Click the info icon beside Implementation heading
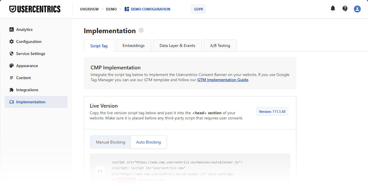 [141, 31]
